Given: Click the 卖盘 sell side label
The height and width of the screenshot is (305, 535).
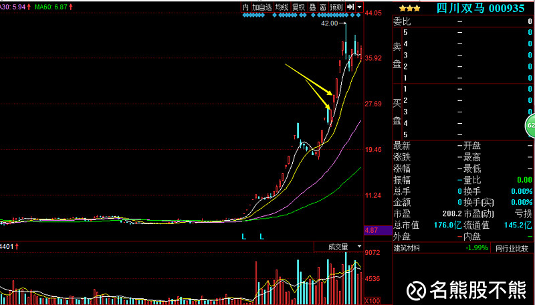Looking at the screenshot, I should click(397, 55).
